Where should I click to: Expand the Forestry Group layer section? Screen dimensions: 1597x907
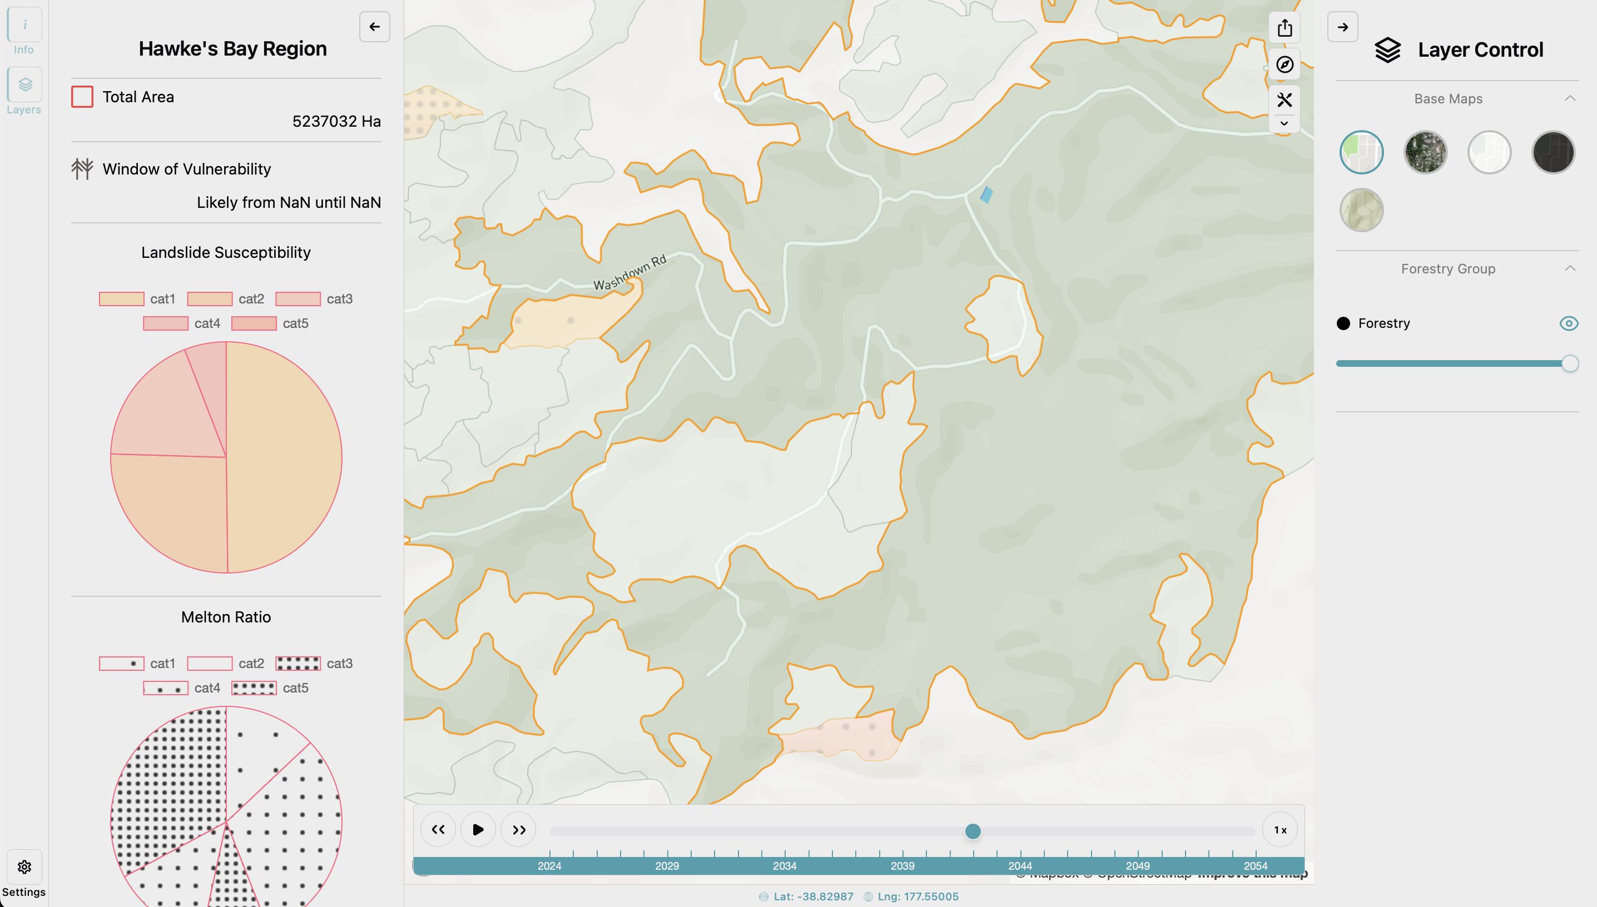[x=1570, y=268]
